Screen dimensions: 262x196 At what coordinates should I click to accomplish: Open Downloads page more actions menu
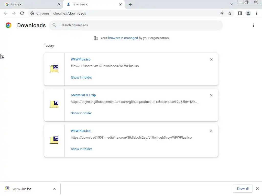pyautogui.click(x=253, y=25)
